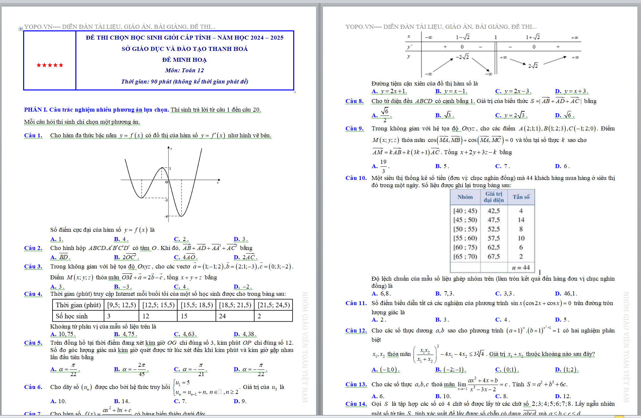Click answer 'B. 14.' under Câu 6
Viewport: 641px width, 418px height.
coord(122,401)
